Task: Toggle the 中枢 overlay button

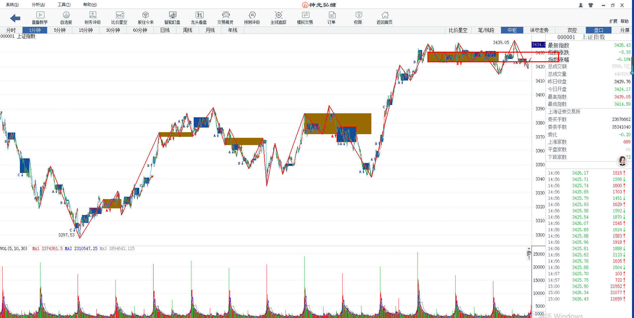Action: click(x=512, y=30)
